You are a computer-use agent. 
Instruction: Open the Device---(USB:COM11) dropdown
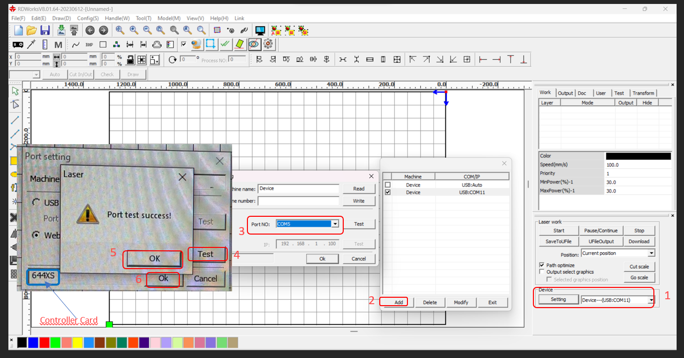pos(651,300)
